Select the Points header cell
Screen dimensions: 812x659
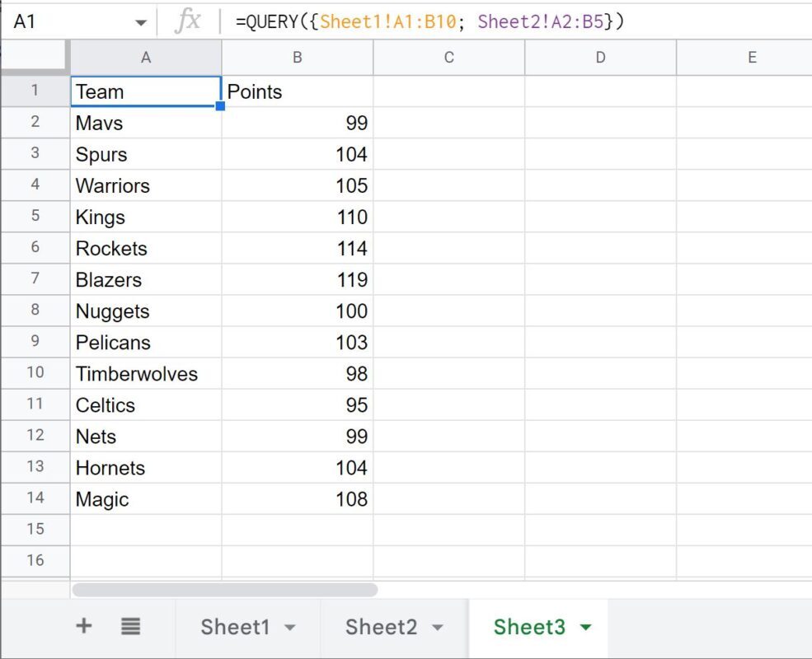[297, 91]
